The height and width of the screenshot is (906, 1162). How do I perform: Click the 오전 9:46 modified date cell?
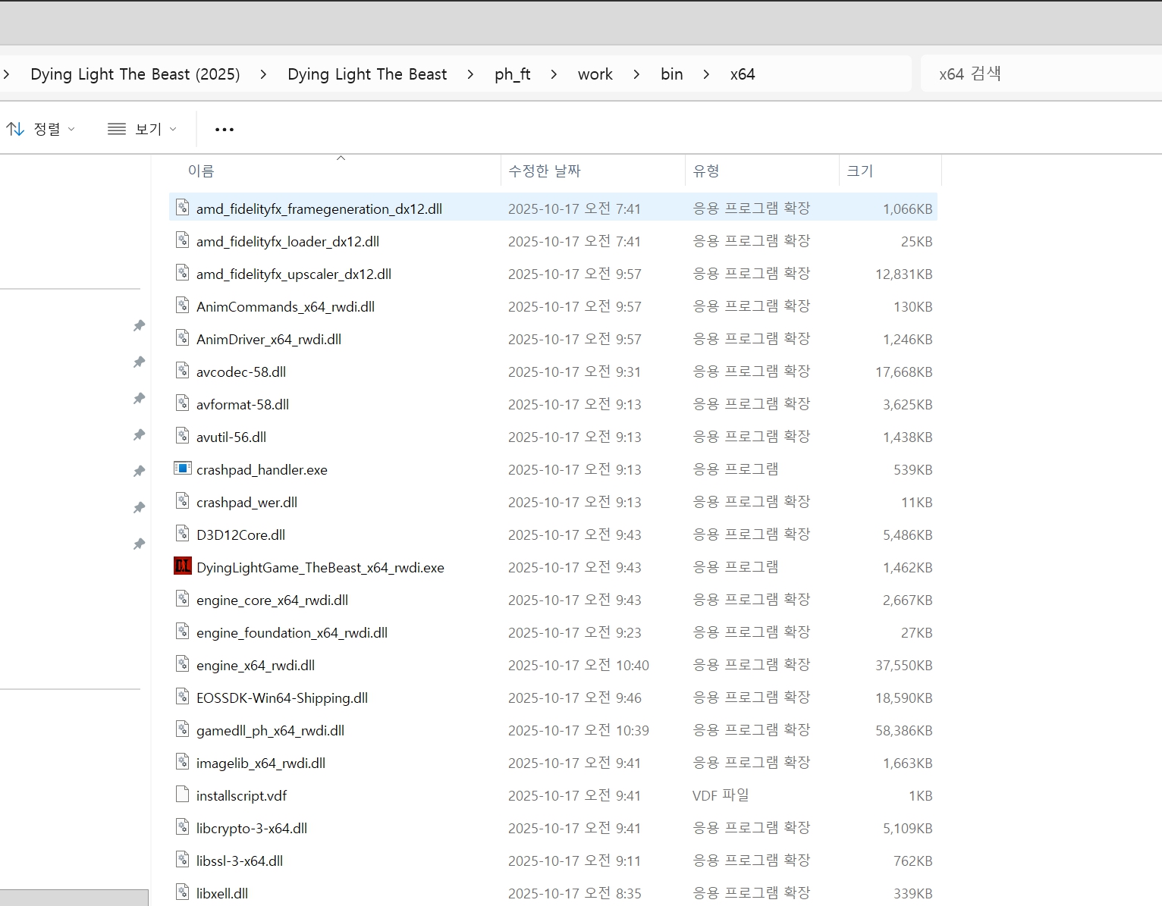pos(575,698)
